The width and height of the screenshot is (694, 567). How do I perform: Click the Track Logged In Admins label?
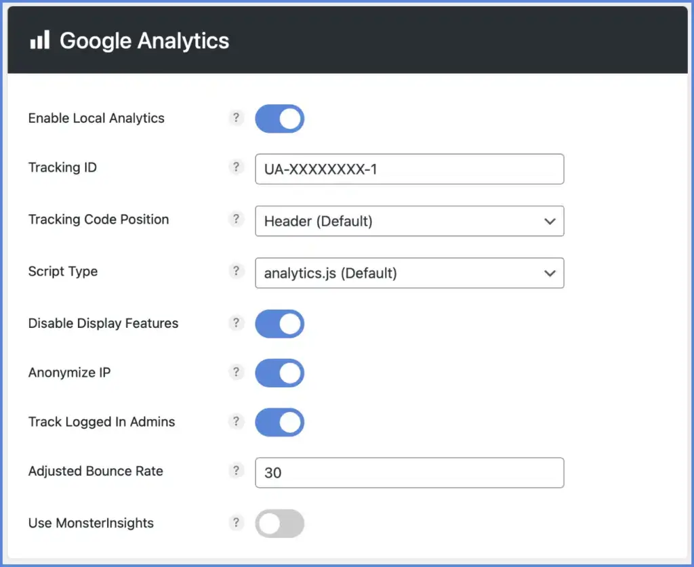coord(102,422)
